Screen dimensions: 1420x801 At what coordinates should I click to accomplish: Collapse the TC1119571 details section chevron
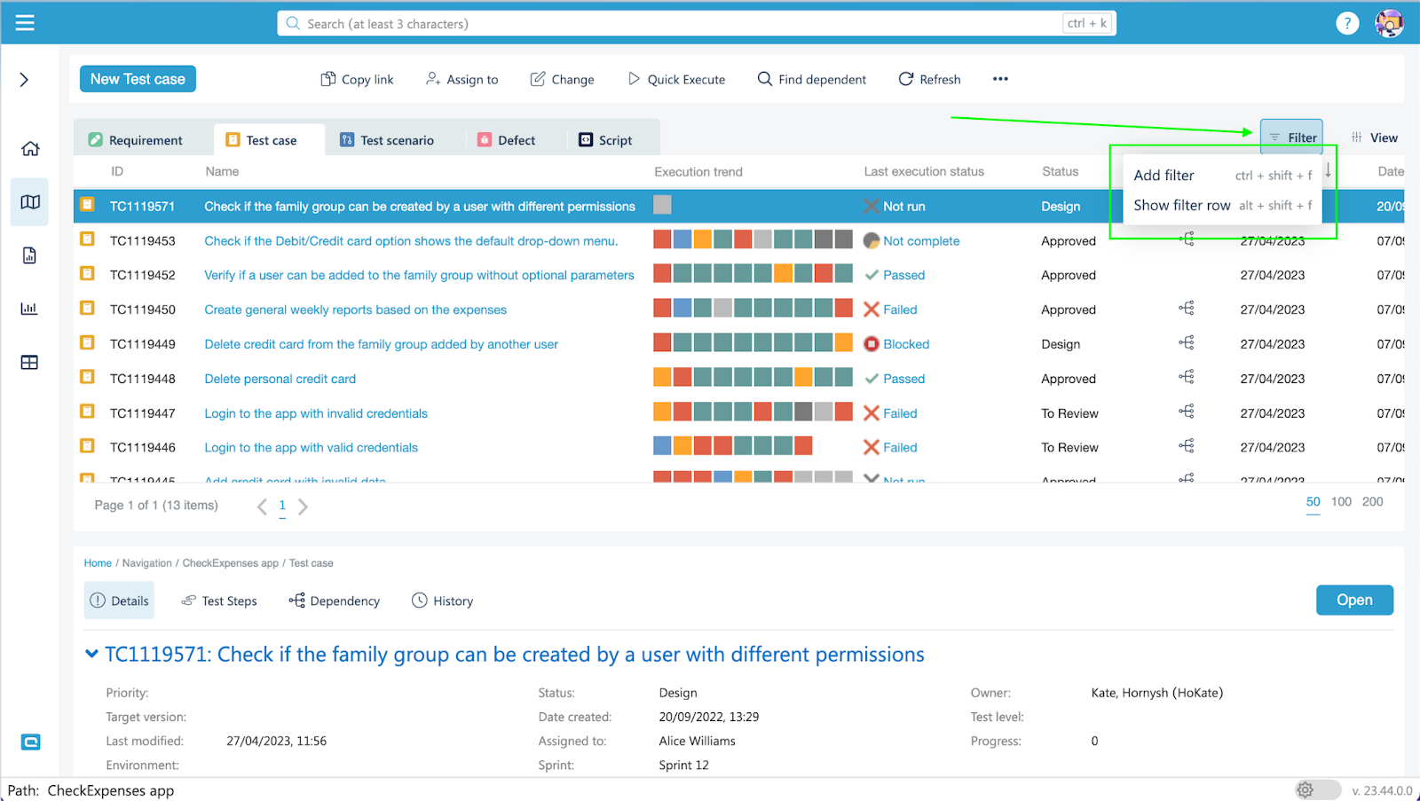[91, 654]
